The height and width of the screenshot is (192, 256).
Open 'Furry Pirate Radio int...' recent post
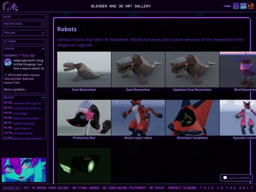(x=28, y=109)
